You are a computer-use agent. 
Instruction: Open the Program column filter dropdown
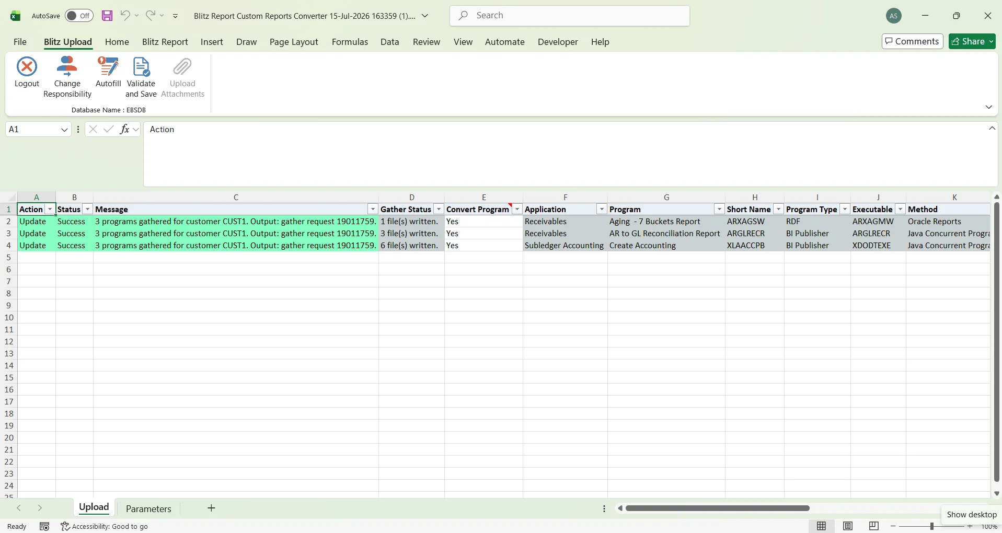(x=720, y=210)
